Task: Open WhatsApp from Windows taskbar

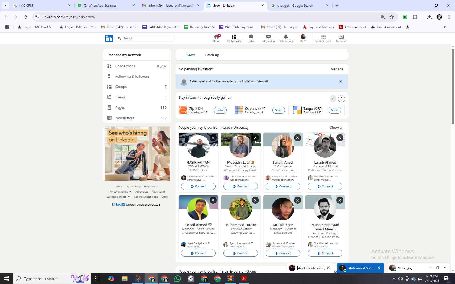Action: (x=178, y=279)
